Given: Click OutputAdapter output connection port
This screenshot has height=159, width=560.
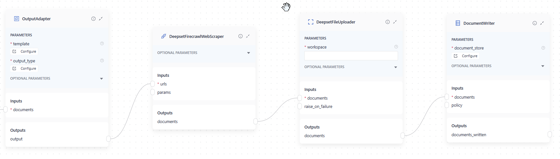Looking at the screenshot, I should [108, 139].
